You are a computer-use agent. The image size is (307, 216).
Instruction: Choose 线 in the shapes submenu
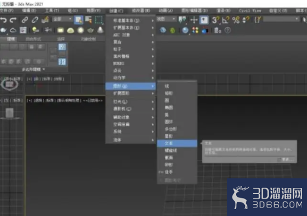click(x=177, y=86)
